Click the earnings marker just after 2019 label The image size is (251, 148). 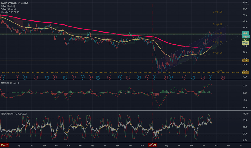[x=74, y=77]
